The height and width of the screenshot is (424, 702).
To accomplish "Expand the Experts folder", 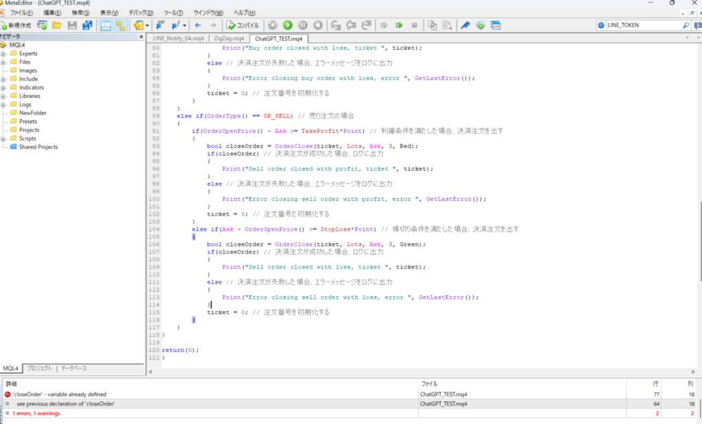I will pos(3,53).
